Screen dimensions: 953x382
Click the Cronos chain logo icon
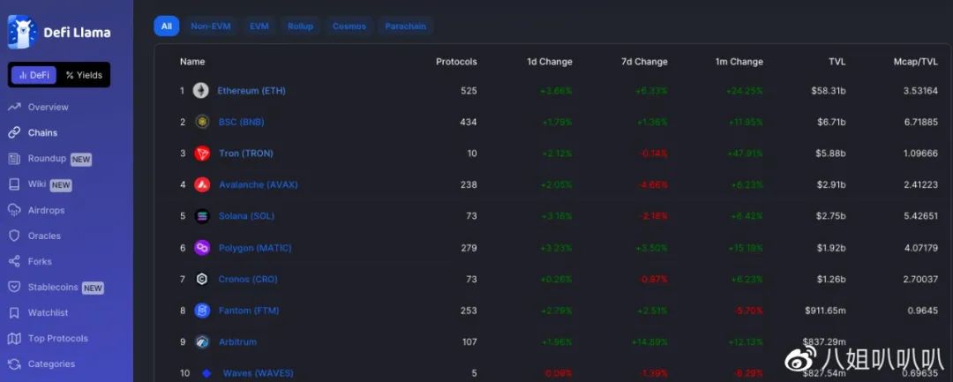tap(202, 279)
